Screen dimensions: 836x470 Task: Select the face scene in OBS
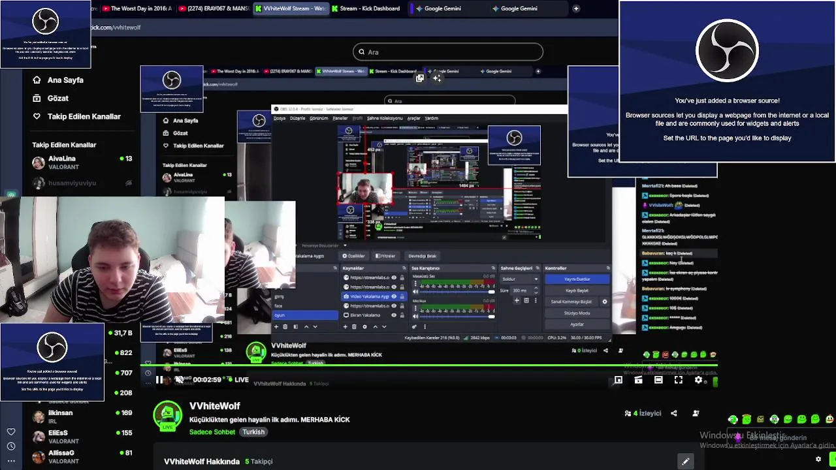[305, 305]
